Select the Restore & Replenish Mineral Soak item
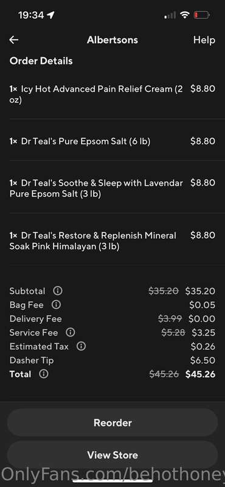Image resolution: width=225 pixels, height=487 pixels. [112, 240]
